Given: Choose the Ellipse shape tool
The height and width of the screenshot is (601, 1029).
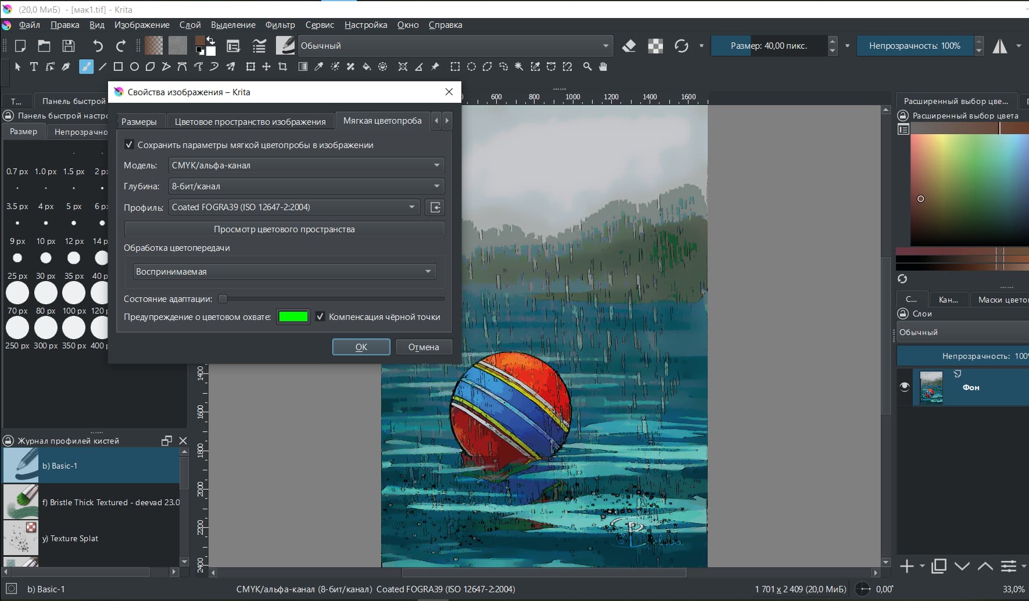Looking at the screenshot, I should [x=134, y=67].
